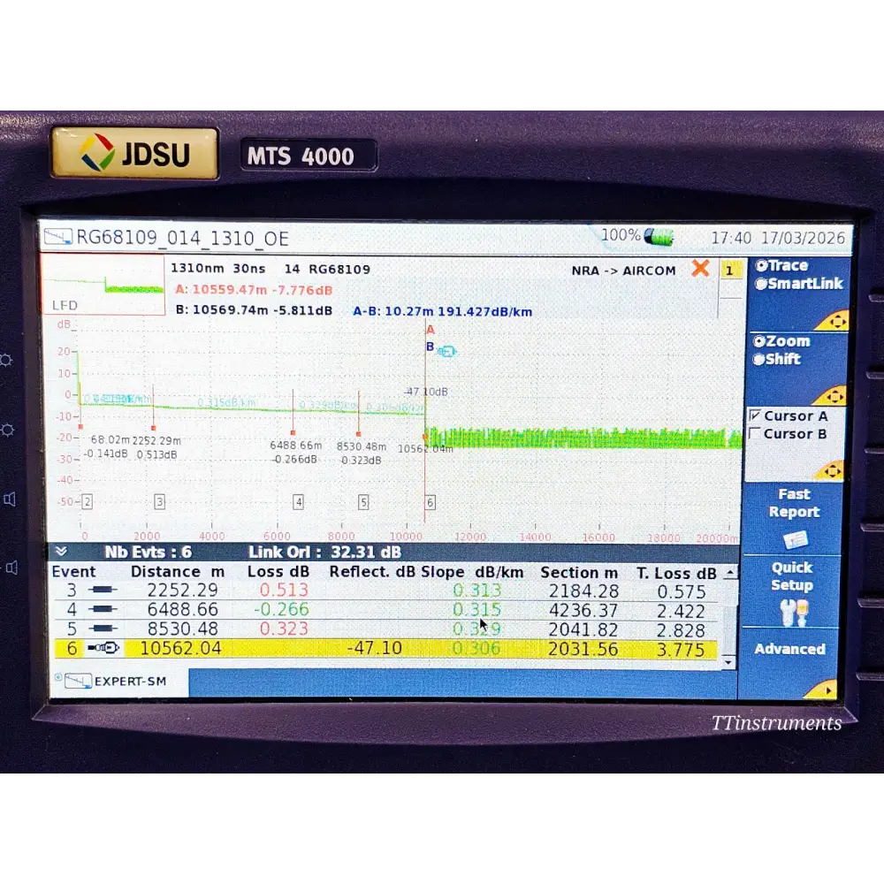Collapse the event table with double chevron
This screenshot has width=884, height=884.
pyautogui.click(x=61, y=552)
